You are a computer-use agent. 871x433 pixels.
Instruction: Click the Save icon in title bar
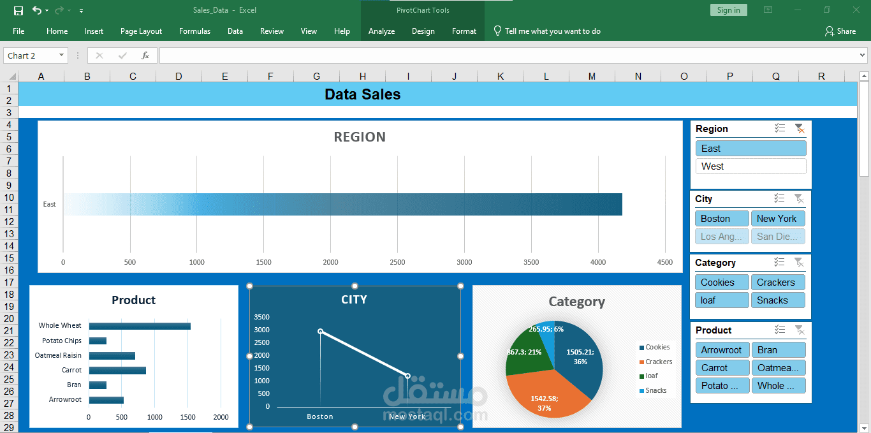[18, 10]
